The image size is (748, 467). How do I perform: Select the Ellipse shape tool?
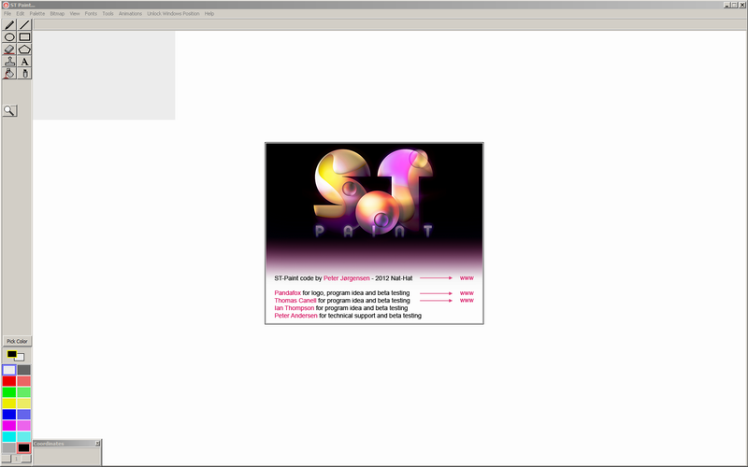[9, 36]
